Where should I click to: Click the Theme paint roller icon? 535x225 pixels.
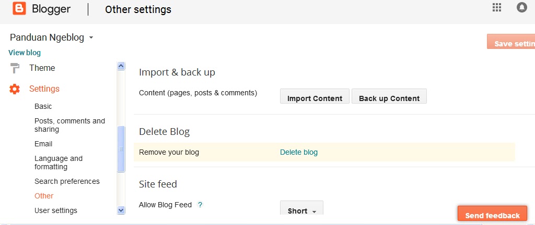[15, 68]
